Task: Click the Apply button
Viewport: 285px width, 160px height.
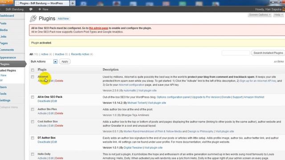Action: pyautogui.click(x=65, y=62)
